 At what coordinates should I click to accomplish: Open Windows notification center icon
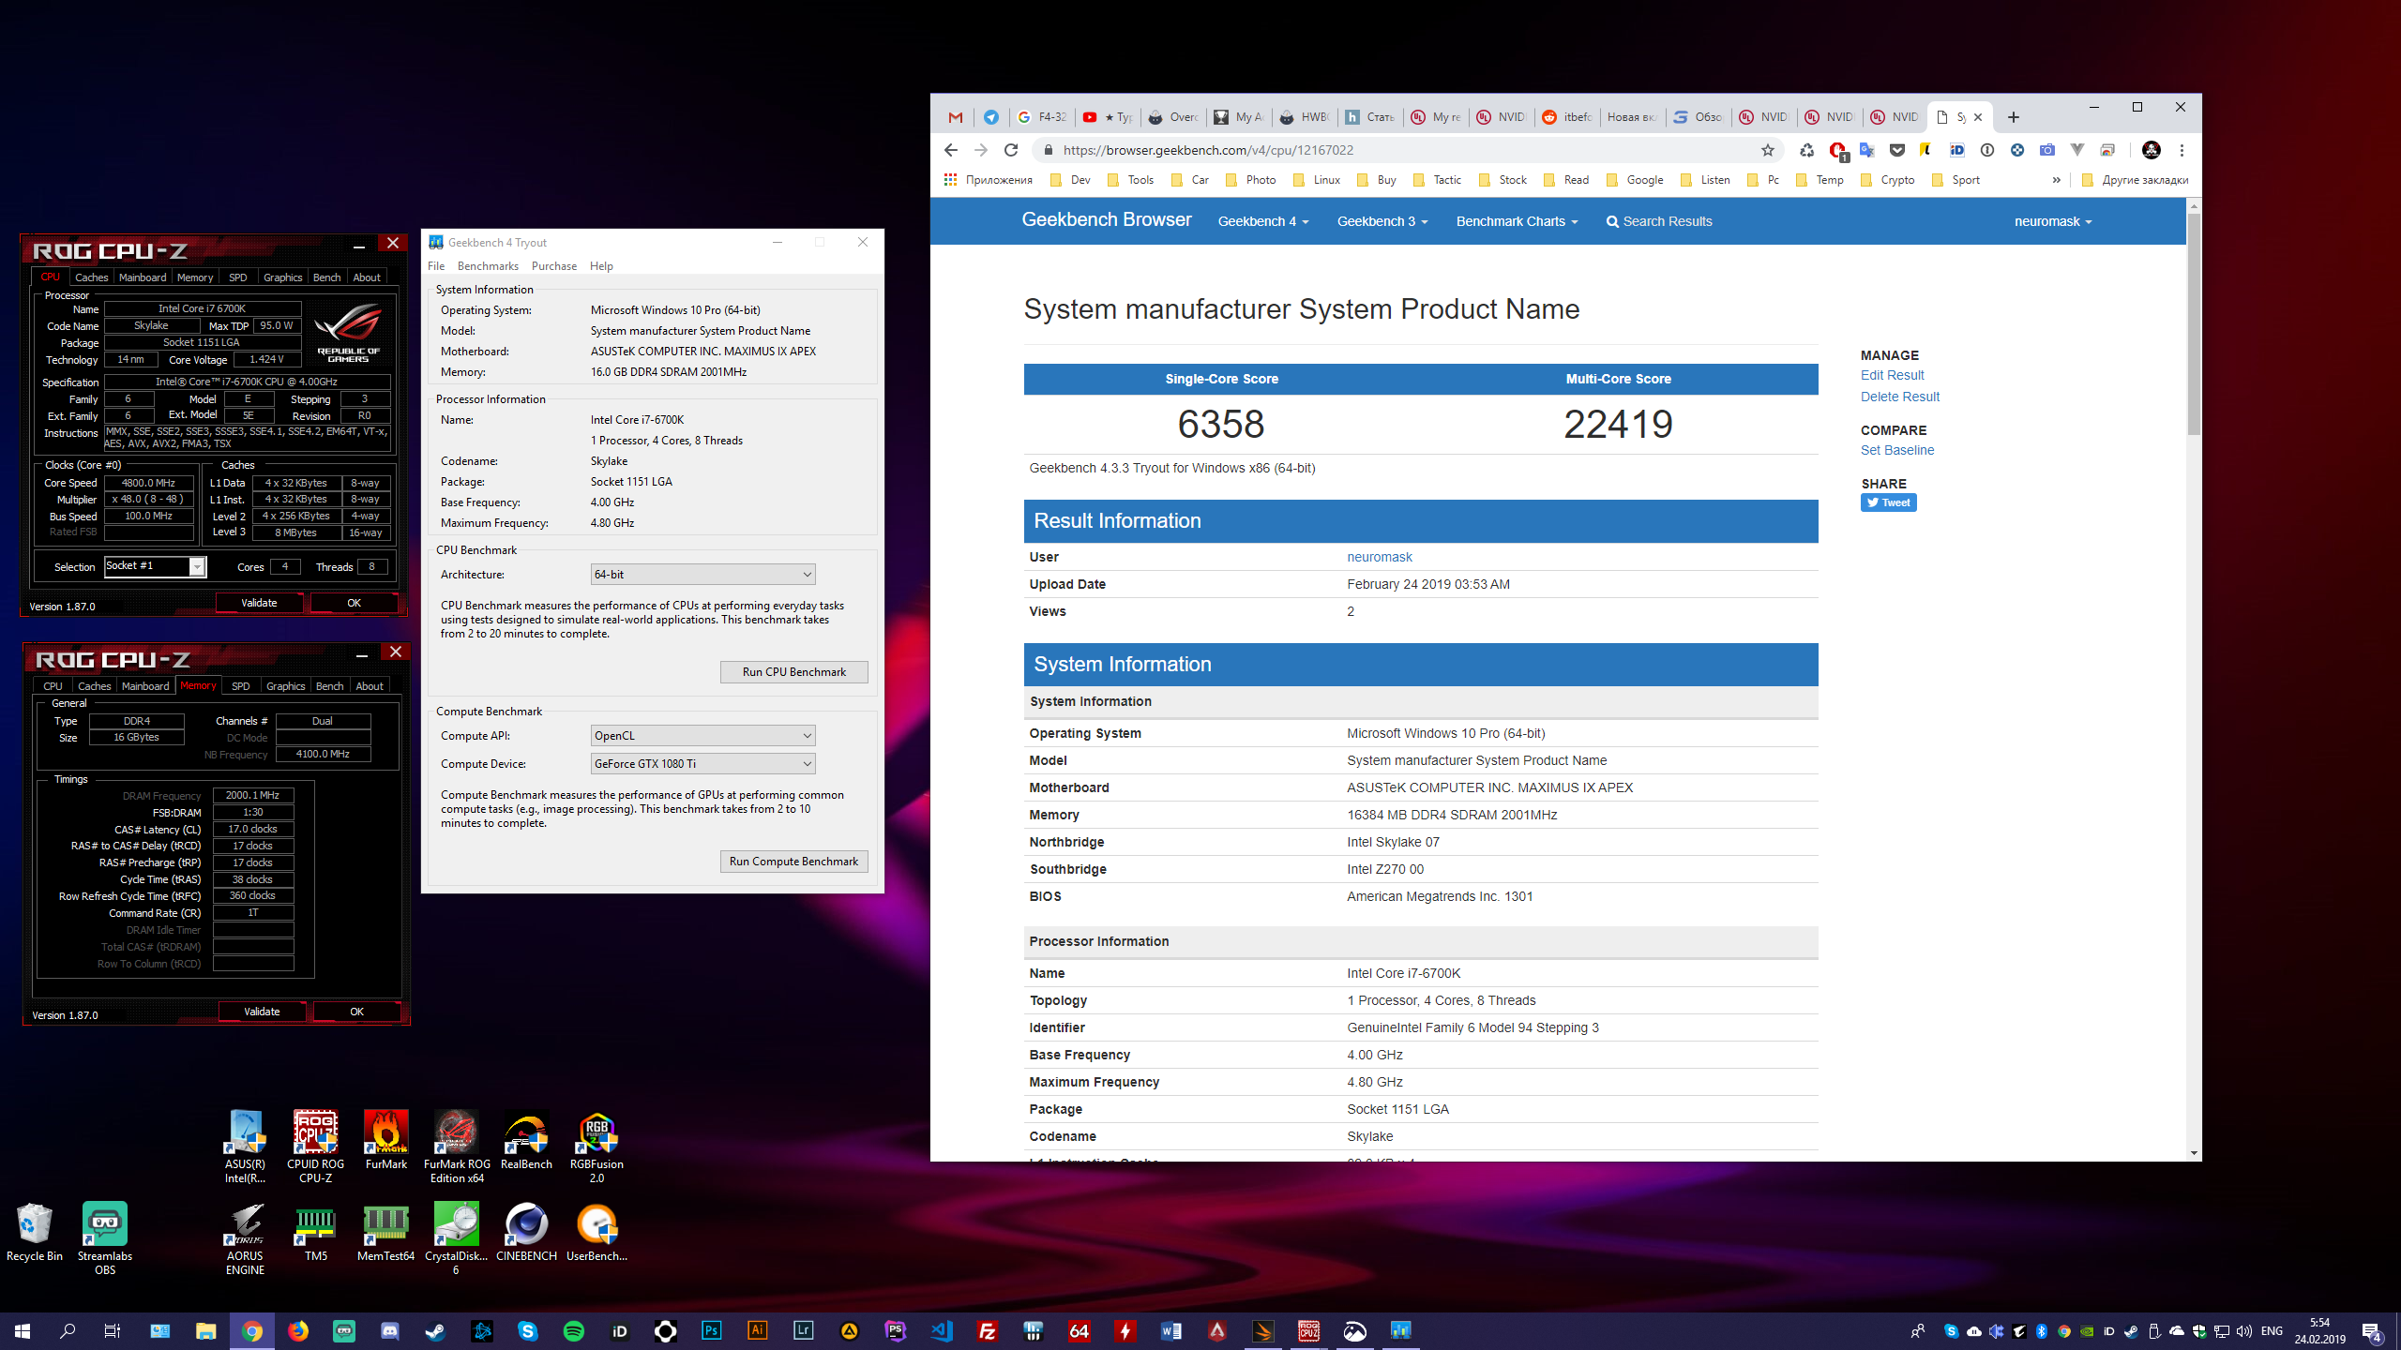click(x=2373, y=1331)
